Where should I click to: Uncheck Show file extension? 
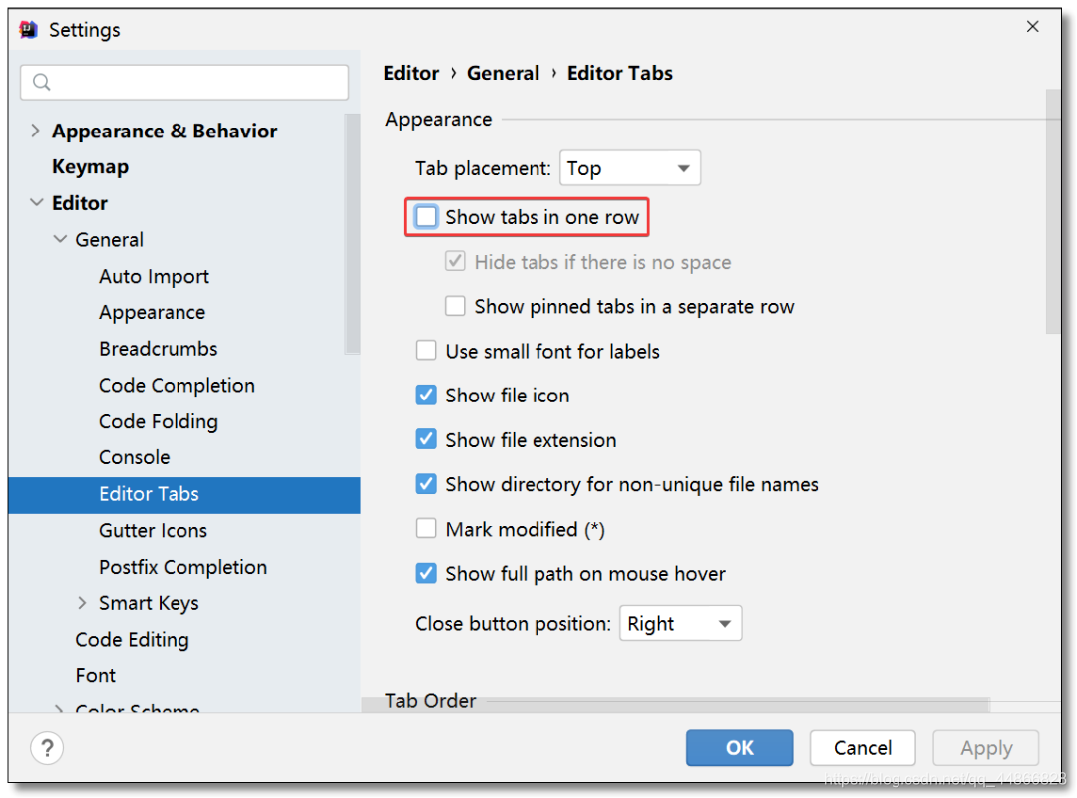point(426,439)
